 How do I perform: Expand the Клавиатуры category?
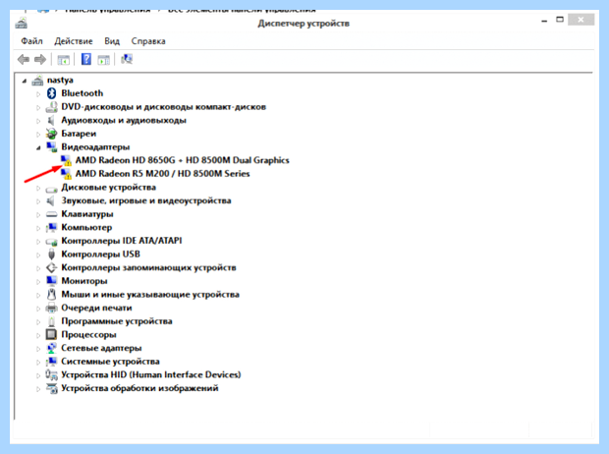38,215
